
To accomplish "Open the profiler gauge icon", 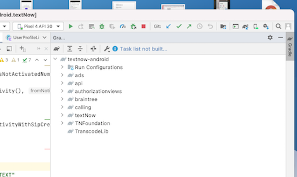I will coord(123,26).
